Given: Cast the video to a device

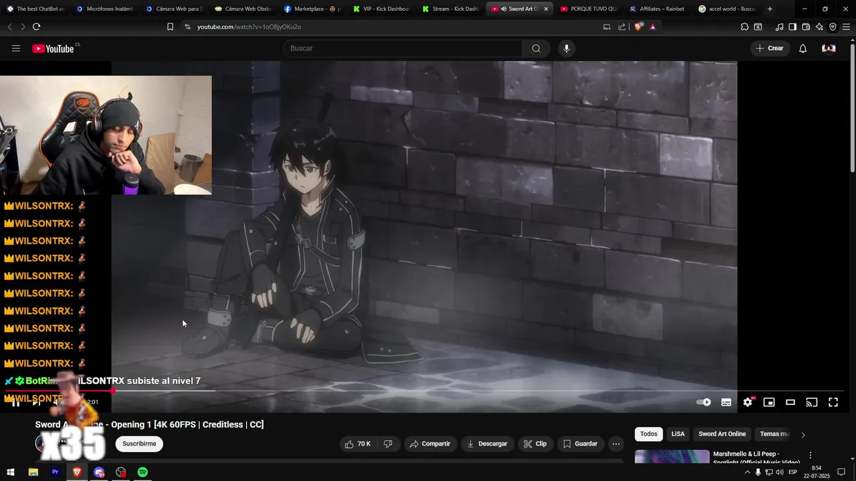Looking at the screenshot, I should point(812,402).
